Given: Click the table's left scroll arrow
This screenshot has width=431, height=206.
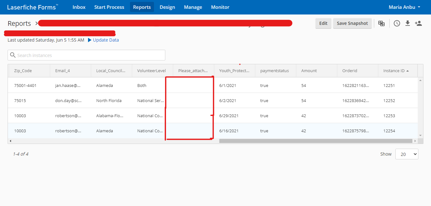Looking at the screenshot, I should click(10, 141).
